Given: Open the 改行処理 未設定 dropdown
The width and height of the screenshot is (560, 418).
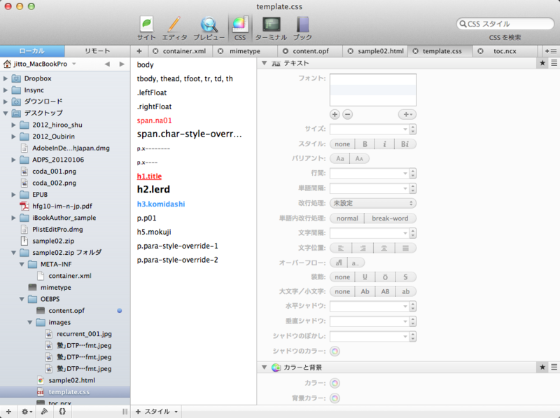Looking at the screenshot, I should 373,203.
